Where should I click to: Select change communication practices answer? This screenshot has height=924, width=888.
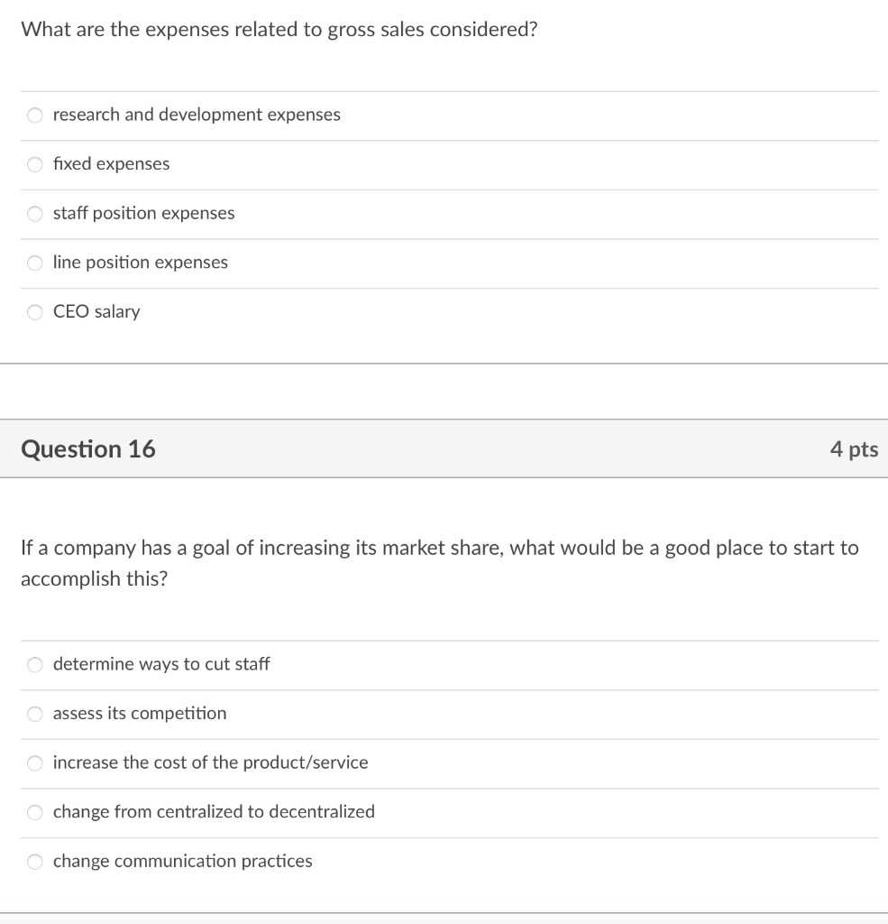click(x=34, y=861)
